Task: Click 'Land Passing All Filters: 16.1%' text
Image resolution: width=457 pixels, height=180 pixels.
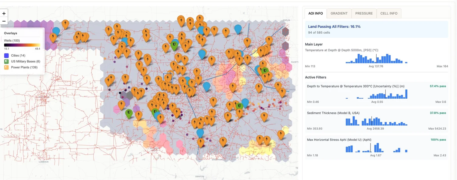Action: [x=334, y=27]
